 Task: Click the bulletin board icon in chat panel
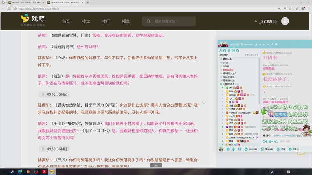click(x=233, y=51)
